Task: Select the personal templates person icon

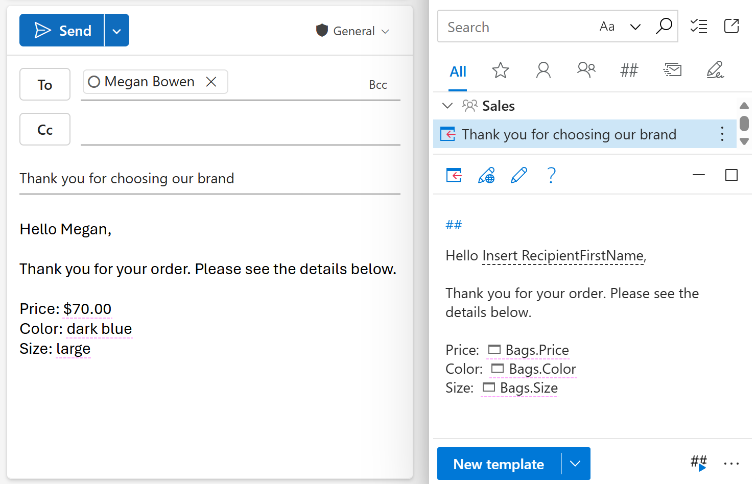Action: 544,70
